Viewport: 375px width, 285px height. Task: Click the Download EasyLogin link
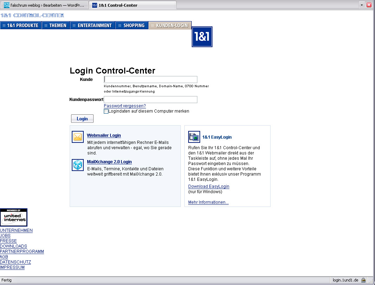(x=209, y=186)
